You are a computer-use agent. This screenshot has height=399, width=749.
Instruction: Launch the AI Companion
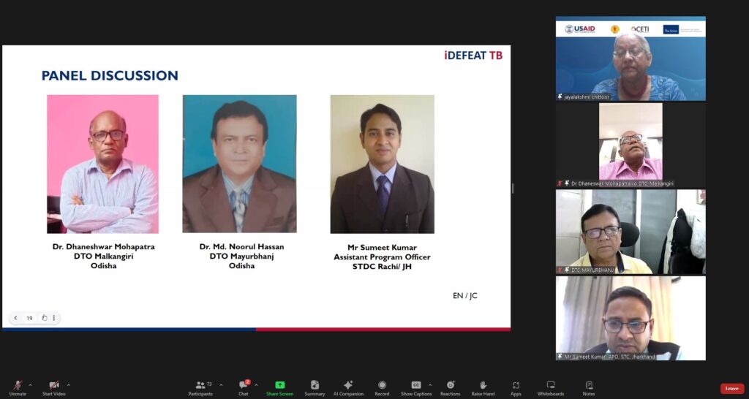(x=348, y=387)
